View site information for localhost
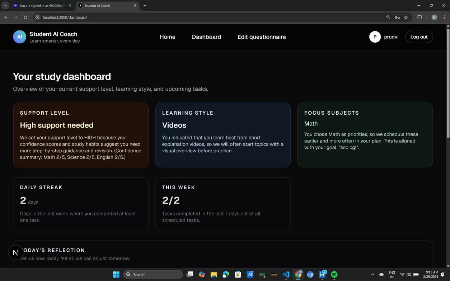The height and width of the screenshot is (281, 450). [x=37, y=17]
